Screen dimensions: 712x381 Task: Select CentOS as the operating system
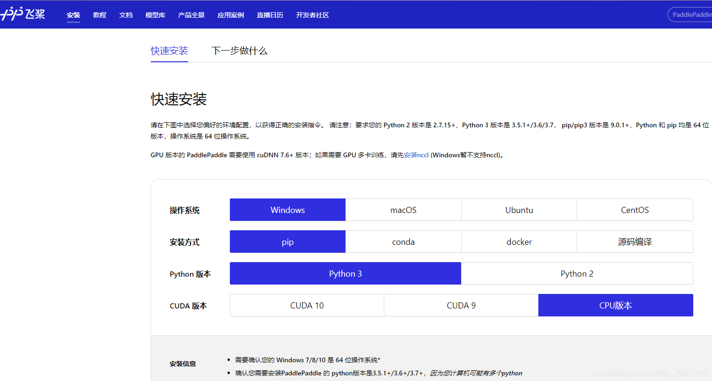(635, 210)
